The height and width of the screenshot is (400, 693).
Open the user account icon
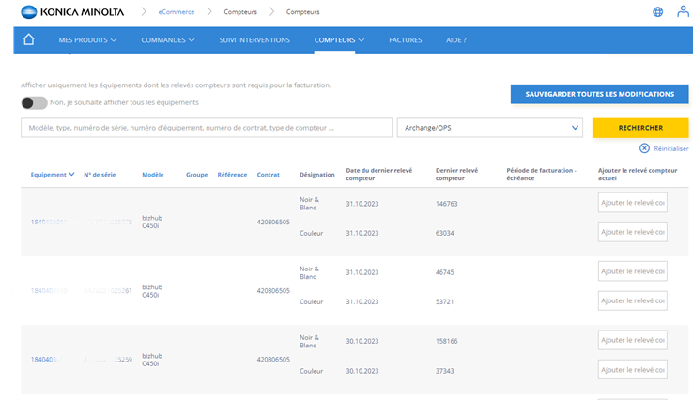(683, 11)
